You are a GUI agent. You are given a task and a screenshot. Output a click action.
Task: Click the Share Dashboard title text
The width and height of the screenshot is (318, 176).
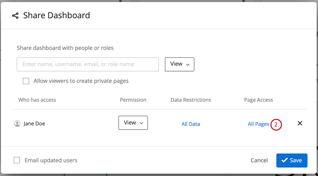[x=56, y=16]
